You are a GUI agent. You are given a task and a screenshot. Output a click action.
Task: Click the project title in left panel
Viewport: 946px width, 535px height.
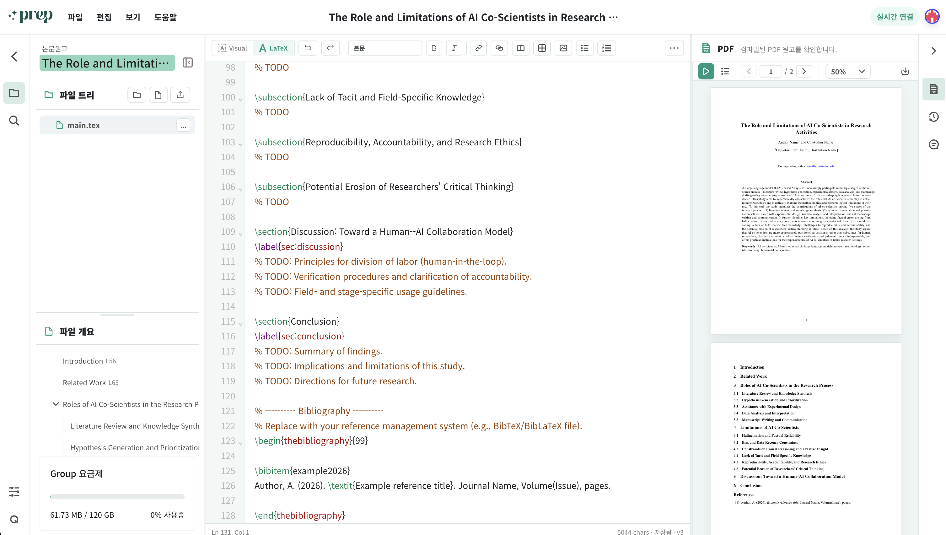(x=107, y=63)
